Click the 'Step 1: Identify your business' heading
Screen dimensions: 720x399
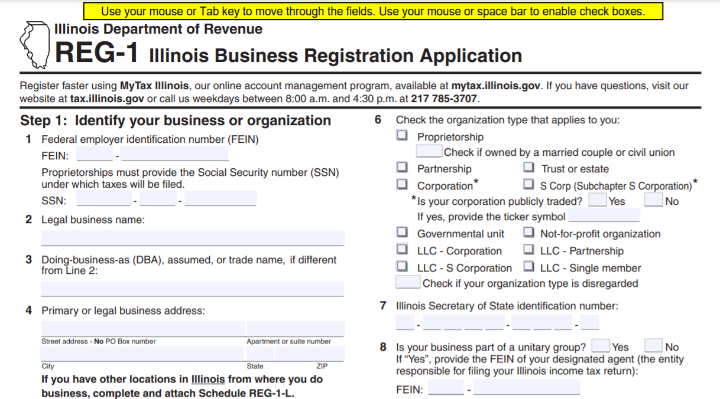click(x=176, y=120)
